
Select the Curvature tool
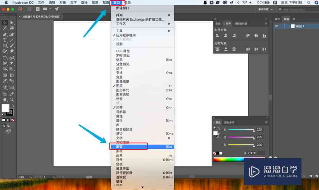[x=12, y=34]
